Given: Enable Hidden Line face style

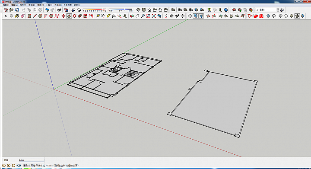Looking at the screenshot, I should point(286,16).
